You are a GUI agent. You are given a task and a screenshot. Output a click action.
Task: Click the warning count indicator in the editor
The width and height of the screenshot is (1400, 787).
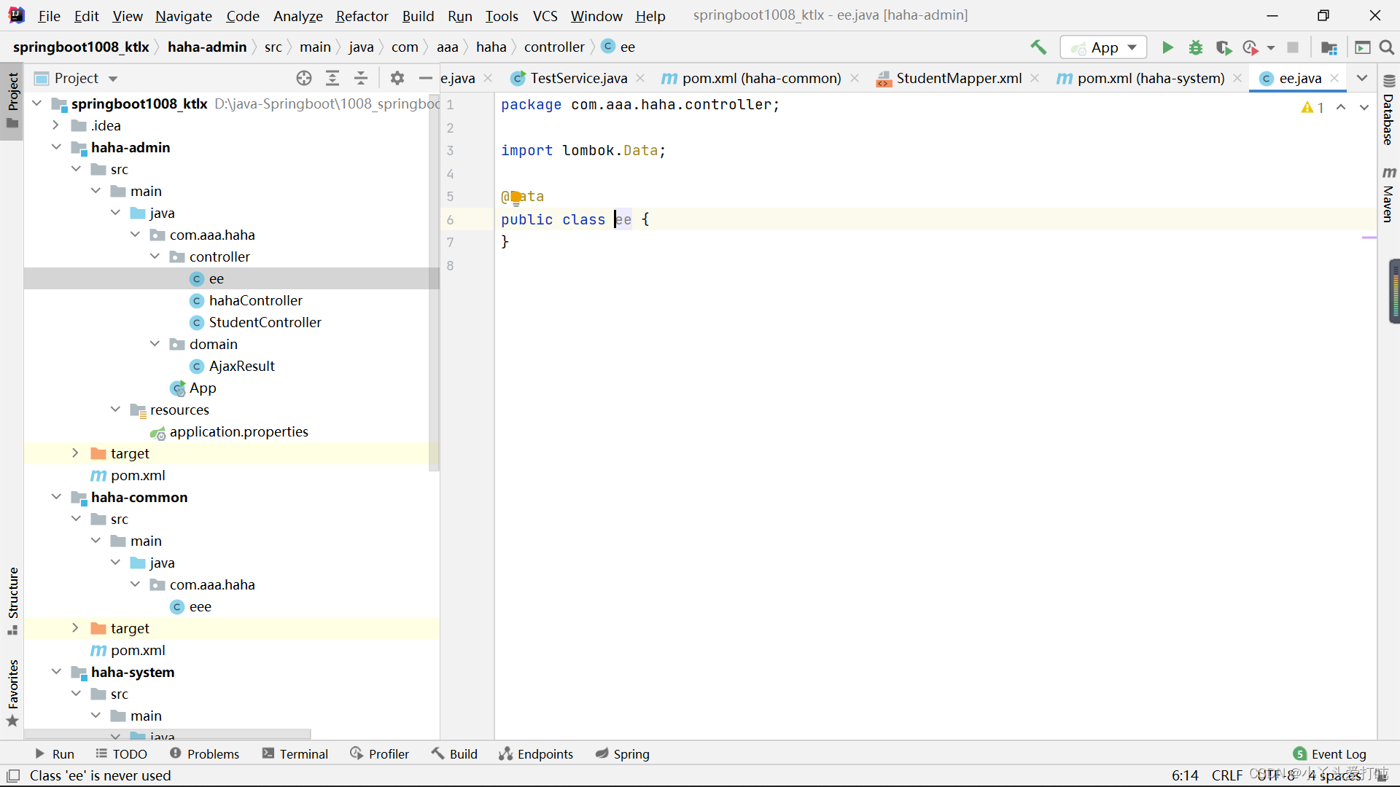[x=1312, y=107]
